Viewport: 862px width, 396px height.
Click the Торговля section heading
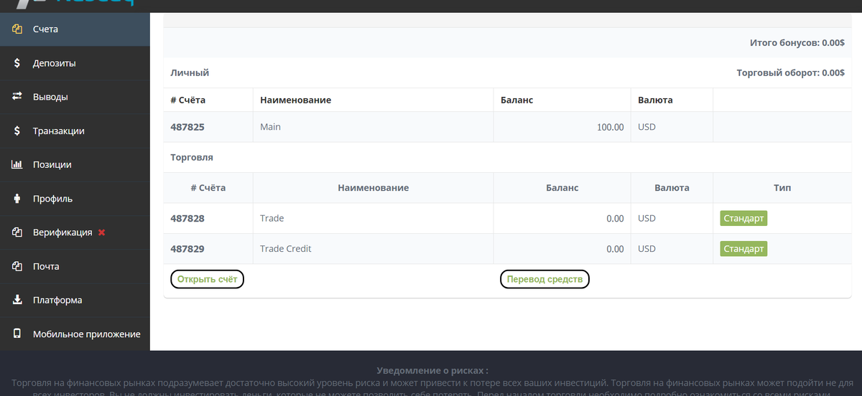click(x=192, y=156)
